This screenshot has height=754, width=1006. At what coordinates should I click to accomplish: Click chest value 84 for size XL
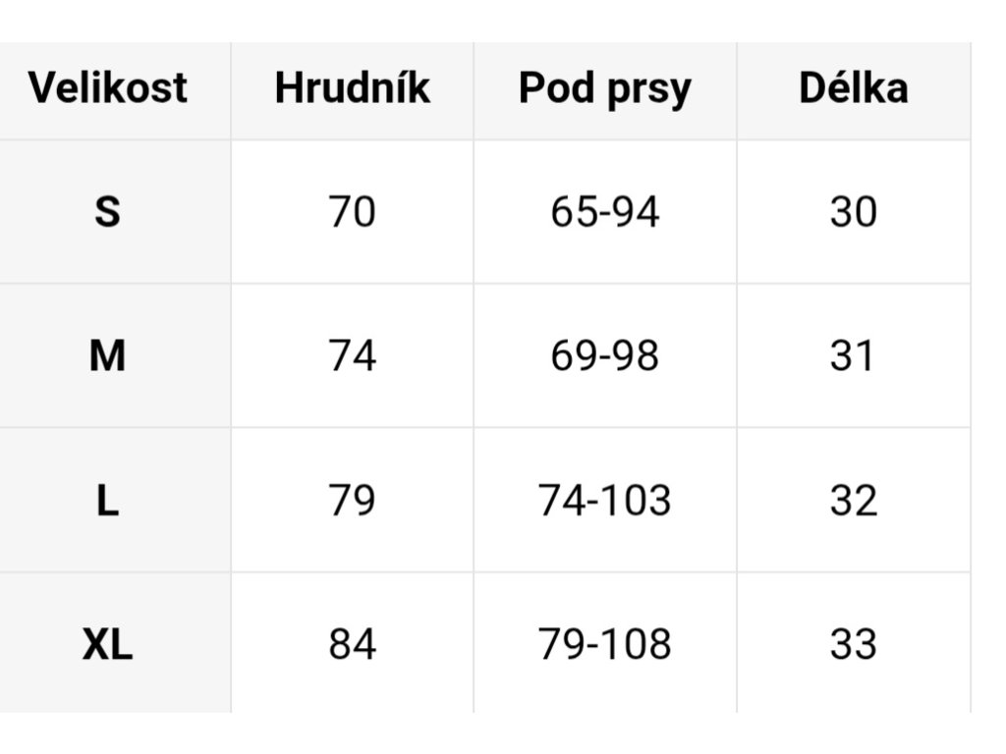pos(352,645)
